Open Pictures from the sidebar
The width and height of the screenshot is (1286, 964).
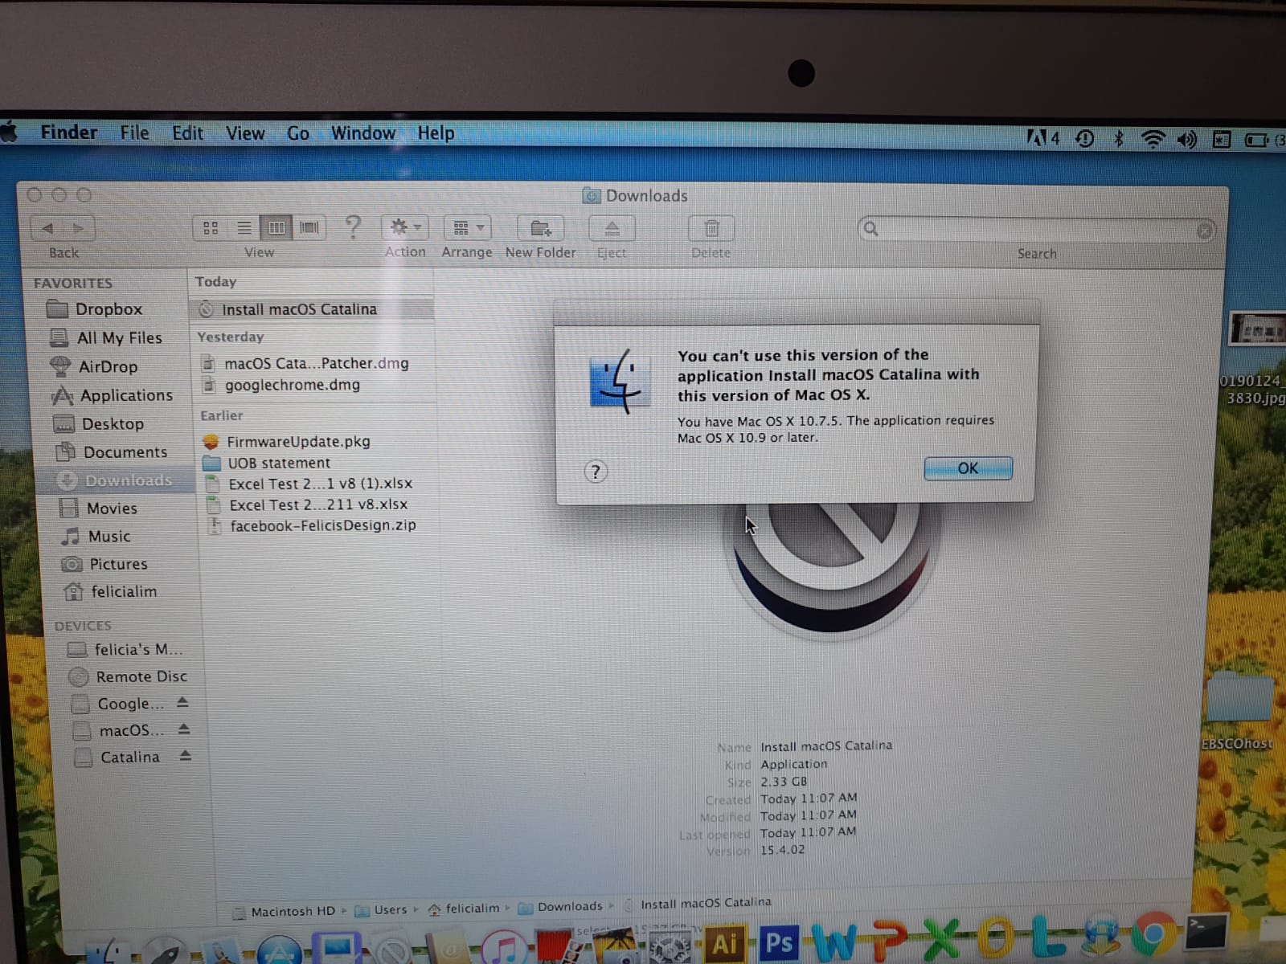[105, 564]
